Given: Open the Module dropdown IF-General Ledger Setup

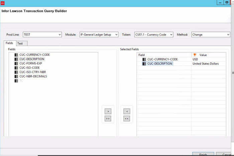Looking at the screenshot, I should point(99,35).
